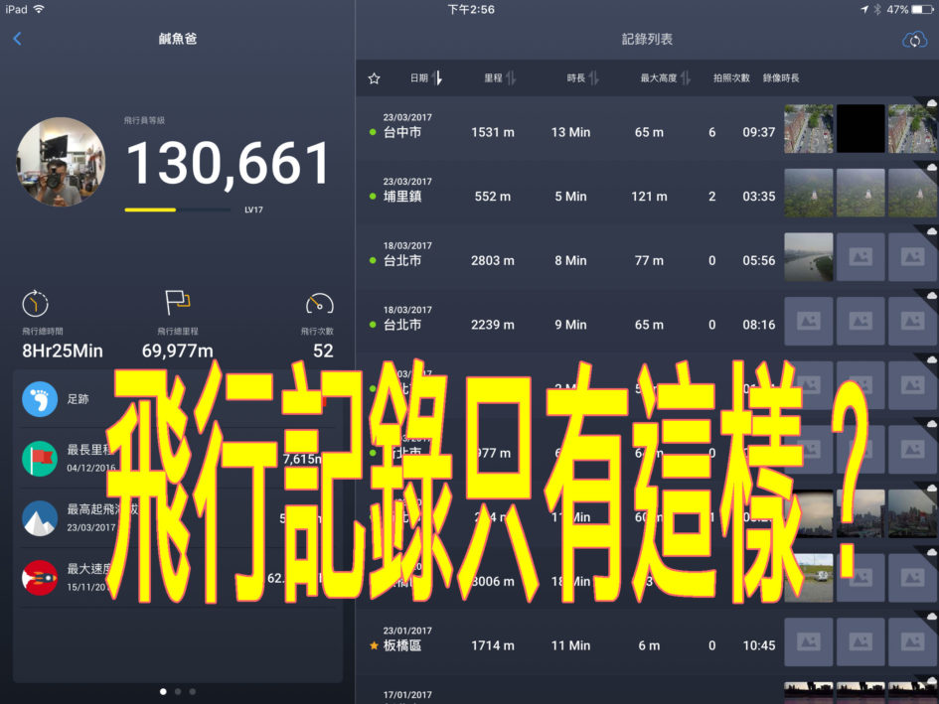This screenshot has width=939, height=704.
Task: Tap the 飛行總里程 flag icon
Action: tap(177, 302)
